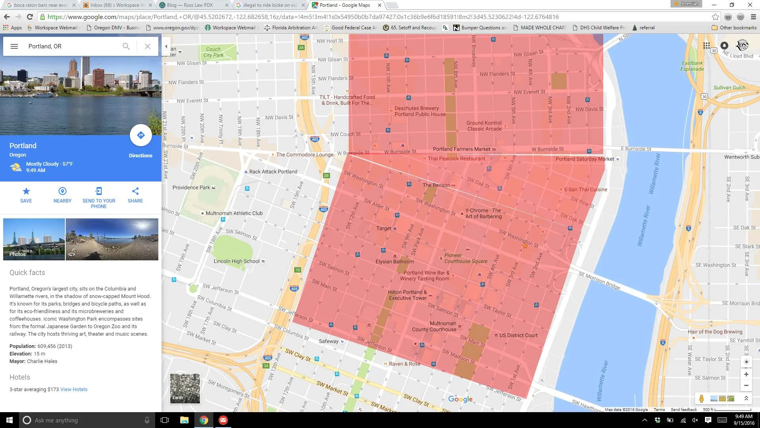This screenshot has height=428, width=760.
Task: Click Portland Saturday Market label
Action: click(585, 159)
